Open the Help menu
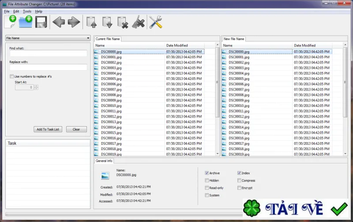Viewport: 353px width, 222px height. click(38, 11)
